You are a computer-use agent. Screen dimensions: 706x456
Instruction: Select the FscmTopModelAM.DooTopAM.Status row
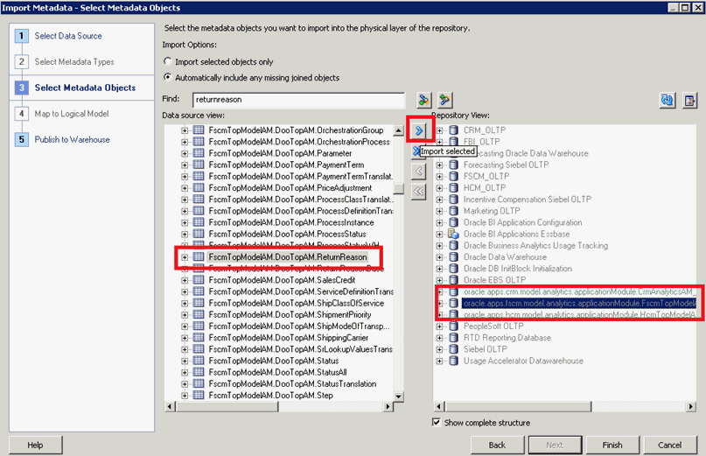point(274,361)
